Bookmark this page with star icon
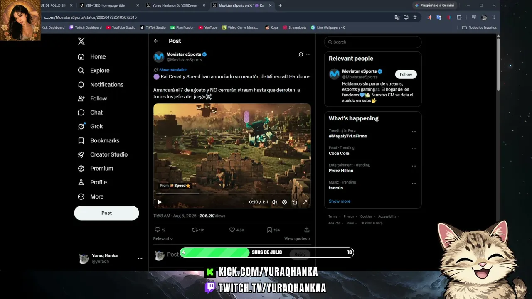532x299 pixels. [415, 17]
